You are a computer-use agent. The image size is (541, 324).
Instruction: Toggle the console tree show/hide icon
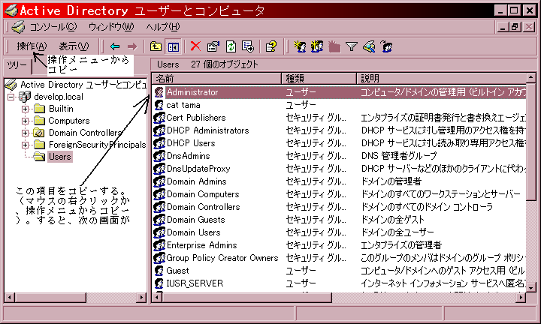click(x=174, y=46)
